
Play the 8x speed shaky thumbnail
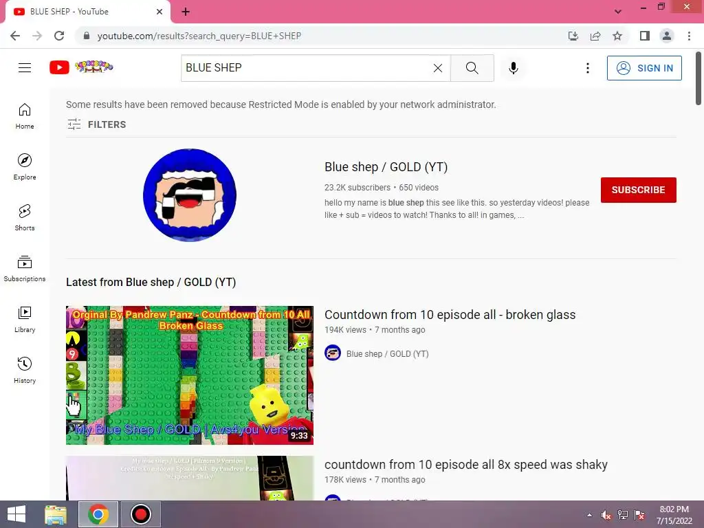coord(190,478)
